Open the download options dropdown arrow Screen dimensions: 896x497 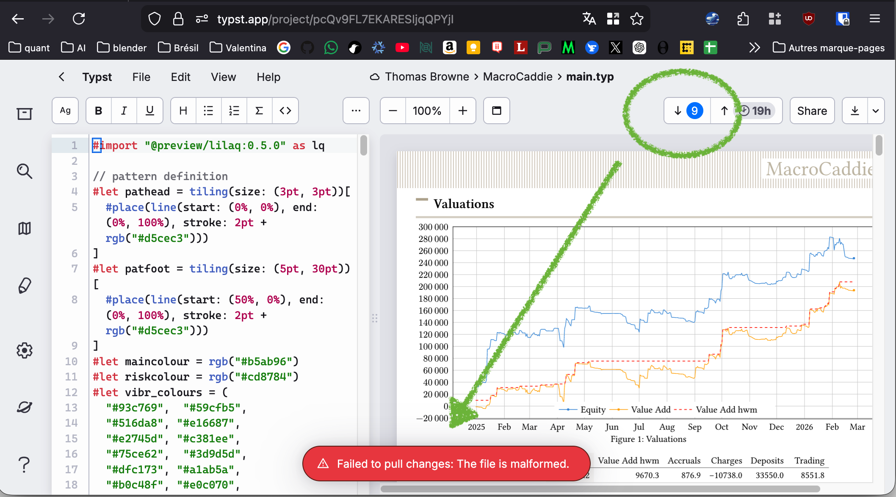click(x=876, y=111)
